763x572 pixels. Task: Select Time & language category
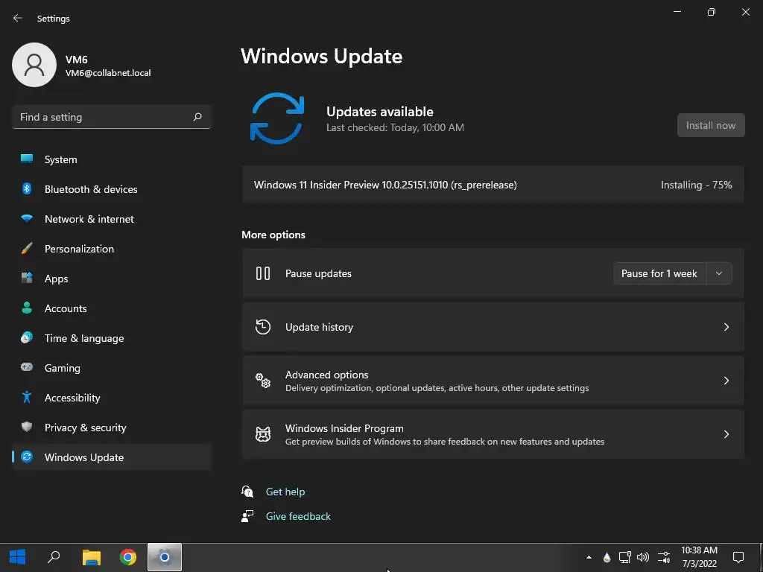click(112, 337)
